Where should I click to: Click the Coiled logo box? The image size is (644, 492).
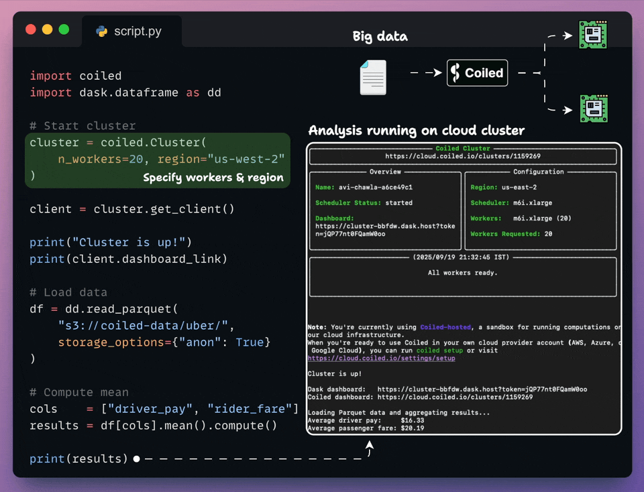point(477,73)
